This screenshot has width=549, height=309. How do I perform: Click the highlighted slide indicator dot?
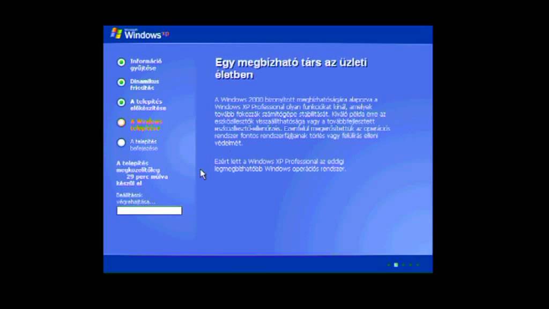(396, 265)
